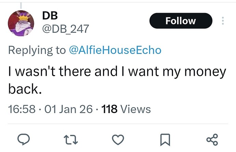Image resolution: width=236 pixels, height=152 pixels.
Task: Bookmark this tweet
Action: click(165, 139)
